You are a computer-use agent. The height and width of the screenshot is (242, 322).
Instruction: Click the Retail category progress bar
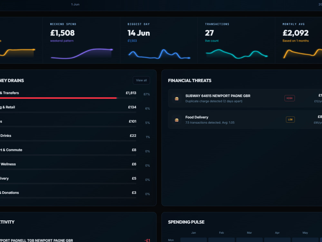(68, 112)
